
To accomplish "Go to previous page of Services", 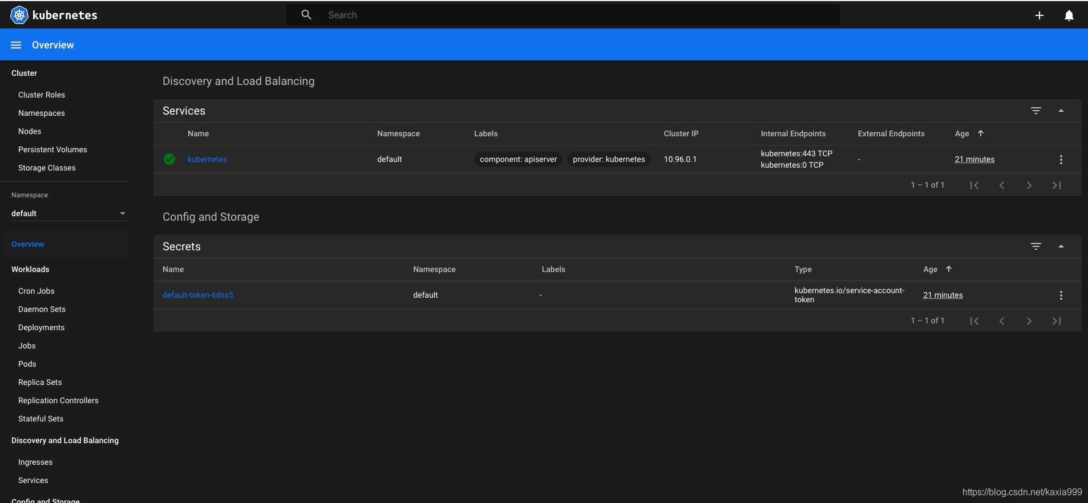I will [x=1002, y=185].
